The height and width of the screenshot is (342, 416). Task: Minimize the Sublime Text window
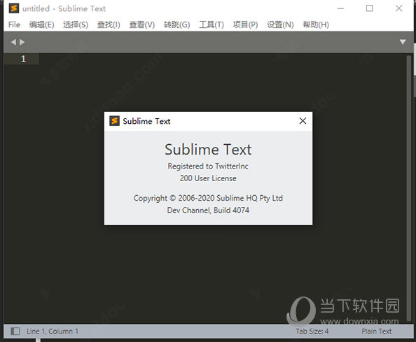click(340, 8)
